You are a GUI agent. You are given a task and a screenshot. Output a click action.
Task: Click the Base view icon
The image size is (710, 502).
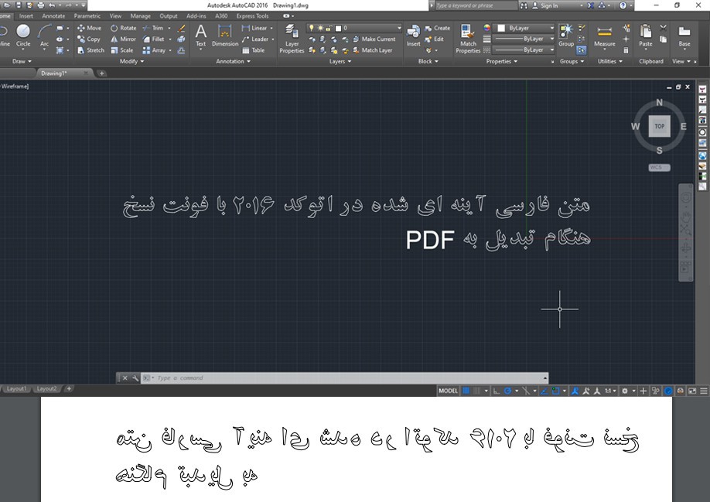[x=684, y=36]
